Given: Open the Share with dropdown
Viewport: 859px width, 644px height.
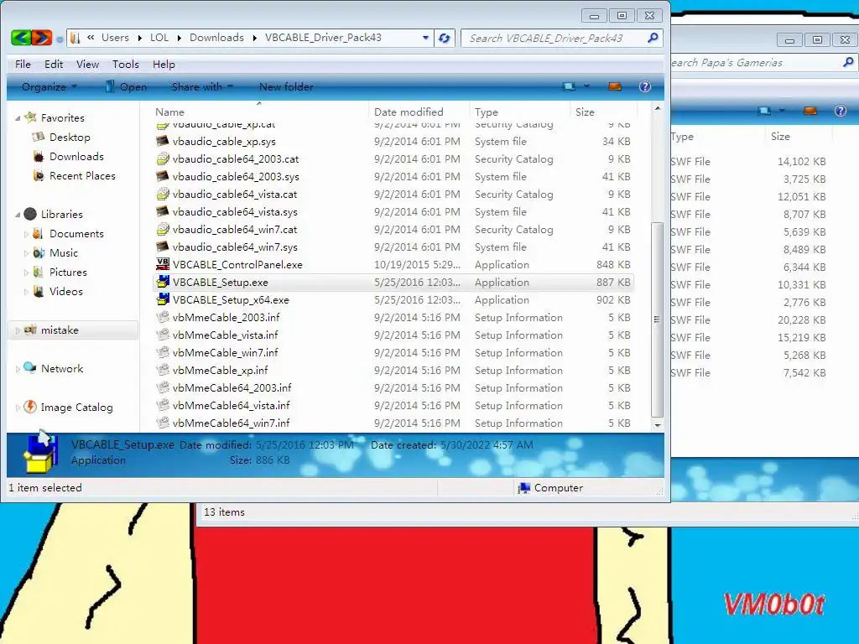Looking at the screenshot, I should coord(202,86).
